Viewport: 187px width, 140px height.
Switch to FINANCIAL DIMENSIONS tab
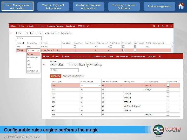[x=73, y=76]
